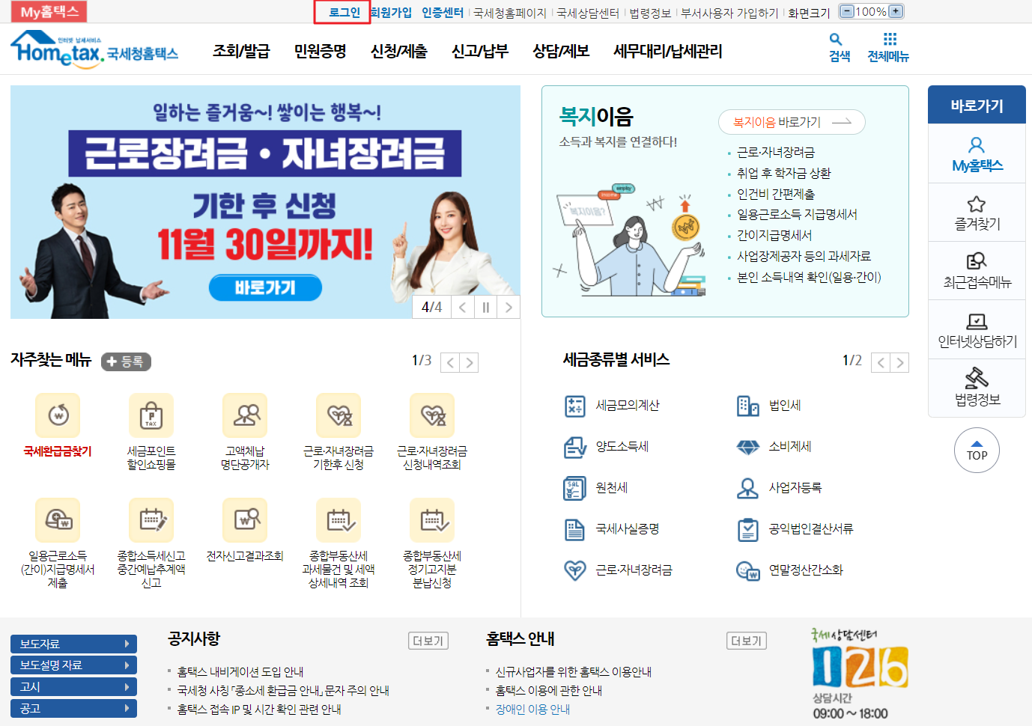1032x726 pixels.
Task: Open 종합소득세신고 중간예납추계액 신고 icon
Action: (x=151, y=520)
